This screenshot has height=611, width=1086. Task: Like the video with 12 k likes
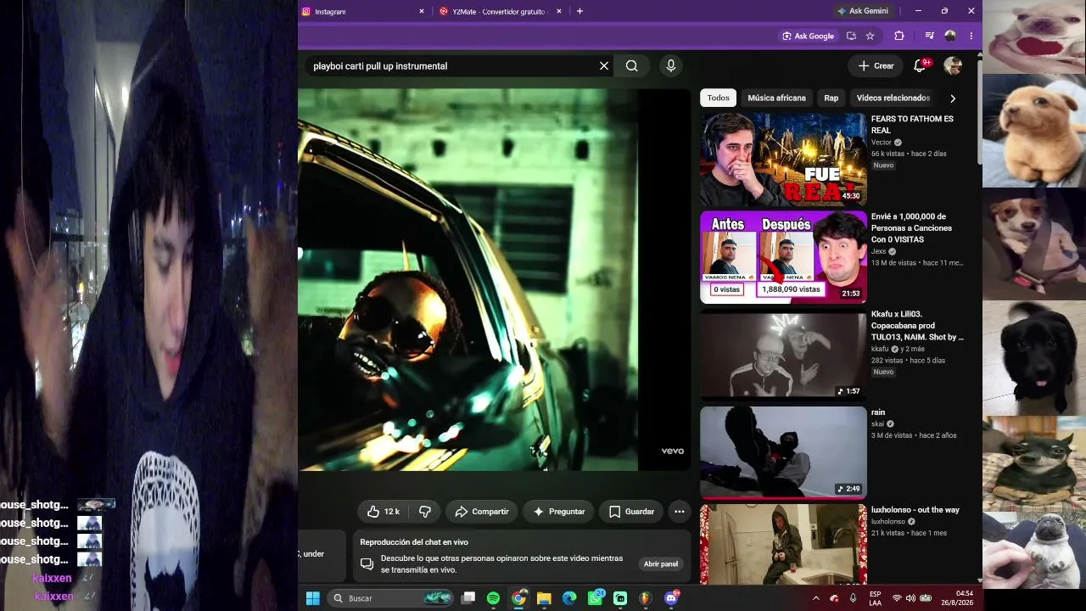(383, 512)
